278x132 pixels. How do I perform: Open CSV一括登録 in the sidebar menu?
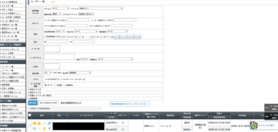[8, 88]
